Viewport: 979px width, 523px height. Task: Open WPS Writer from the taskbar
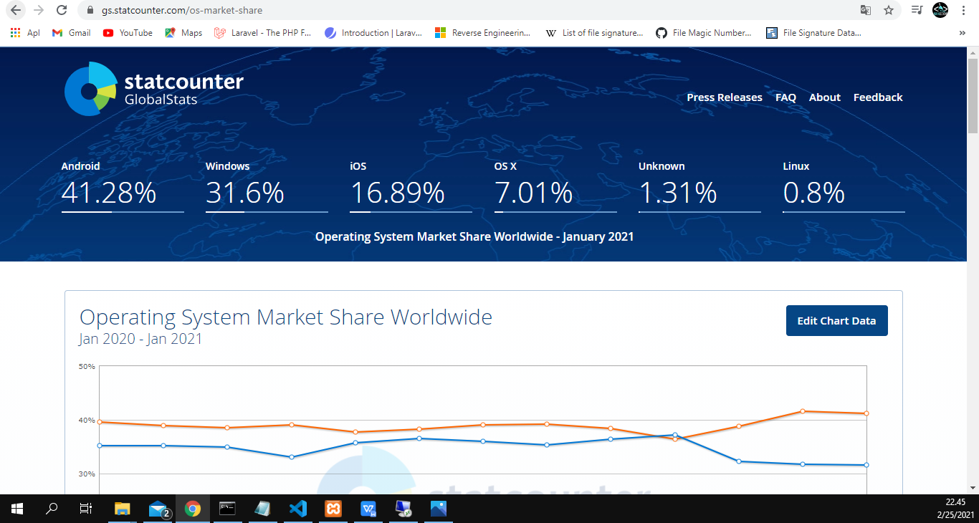pos(368,509)
